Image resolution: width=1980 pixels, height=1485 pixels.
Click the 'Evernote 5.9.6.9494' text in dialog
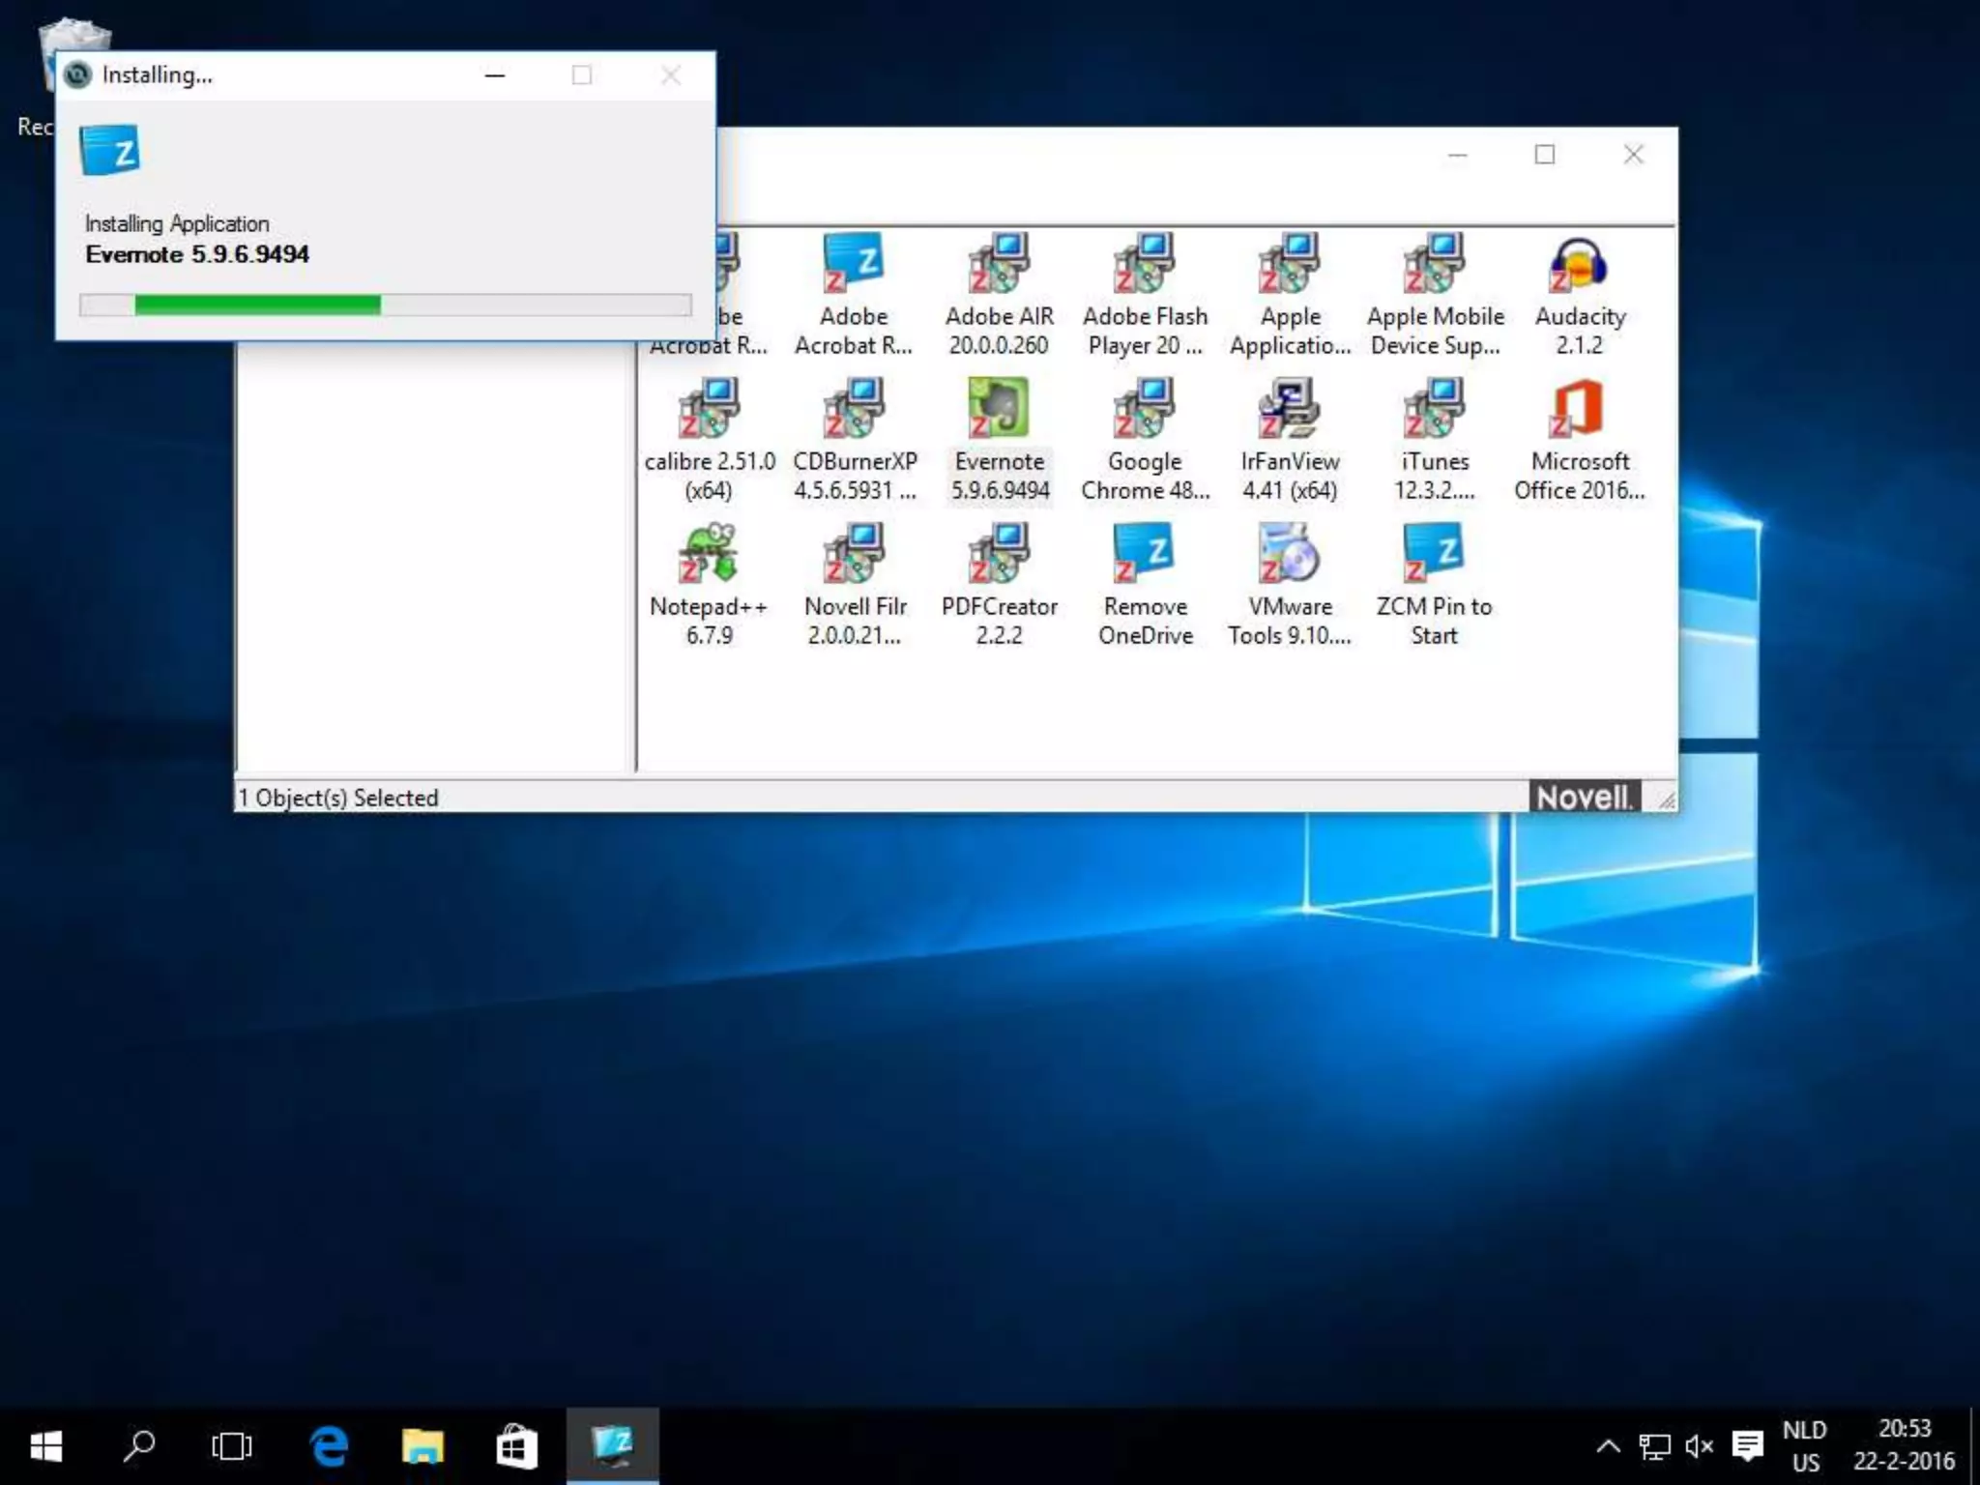pos(197,254)
